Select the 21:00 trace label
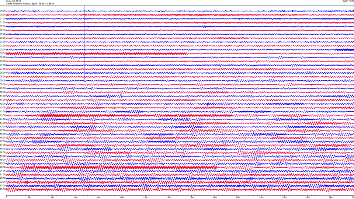354x199 pixels. click(3, 171)
